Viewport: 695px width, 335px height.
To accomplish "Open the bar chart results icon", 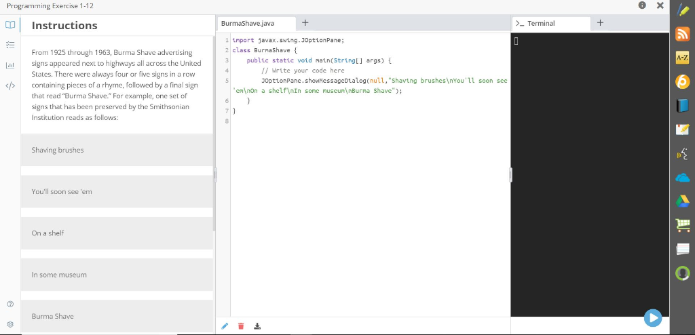I will (x=10, y=66).
